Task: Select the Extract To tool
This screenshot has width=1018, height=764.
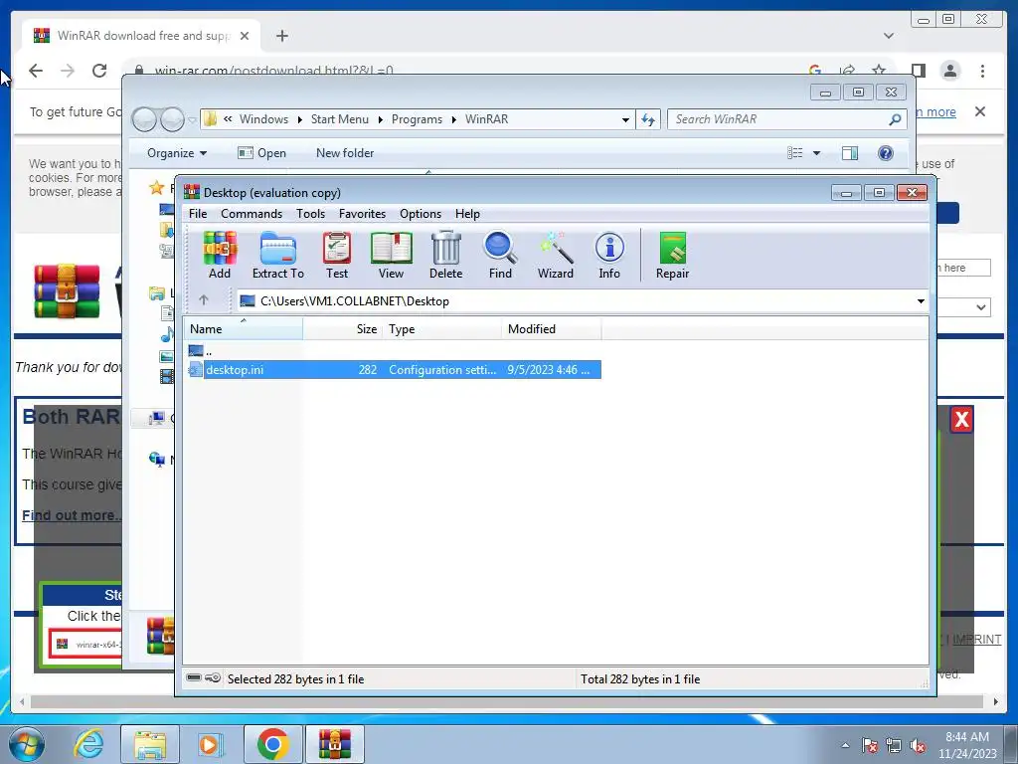Action: 278,256
